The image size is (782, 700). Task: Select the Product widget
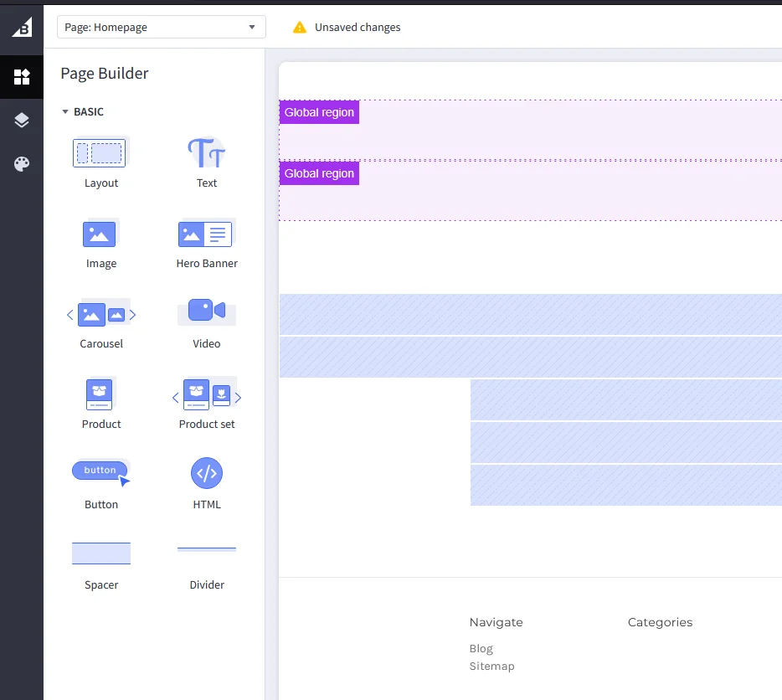(x=100, y=394)
